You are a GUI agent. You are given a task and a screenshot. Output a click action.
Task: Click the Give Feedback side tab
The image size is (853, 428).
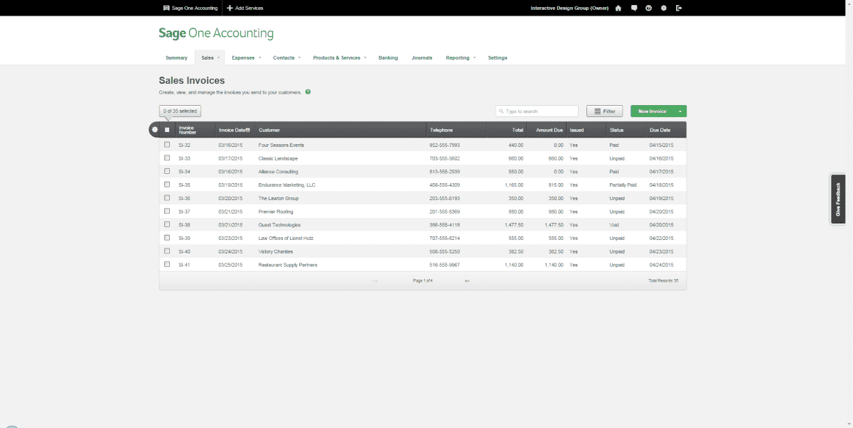point(838,199)
